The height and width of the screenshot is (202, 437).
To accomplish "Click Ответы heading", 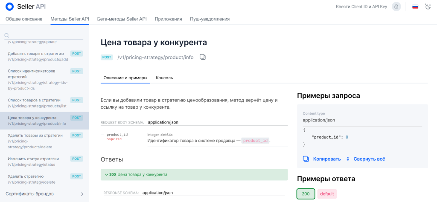I will (x=112, y=160).
